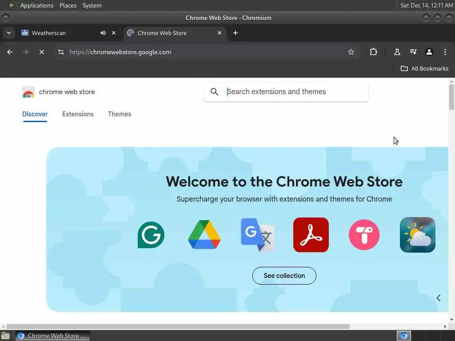This screenshot has height=341, width=455.
Task: View site information icon in address bar
Action: click(60, 52)
